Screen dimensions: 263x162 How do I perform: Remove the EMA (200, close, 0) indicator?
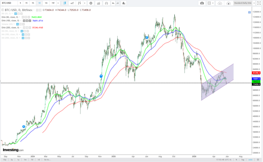click(30, 27)
